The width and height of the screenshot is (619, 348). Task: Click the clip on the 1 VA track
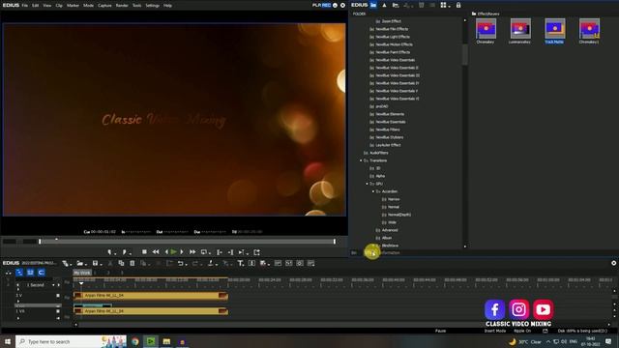pyautogui.click(x=151, y=311)
